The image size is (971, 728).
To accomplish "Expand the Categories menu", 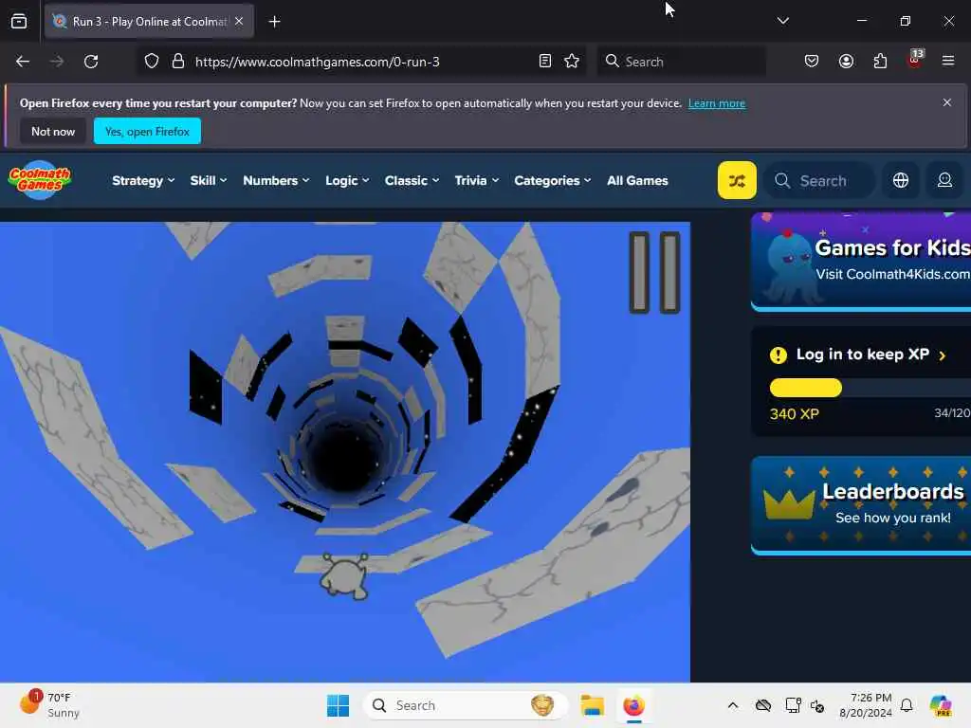I will pos(553,180).
